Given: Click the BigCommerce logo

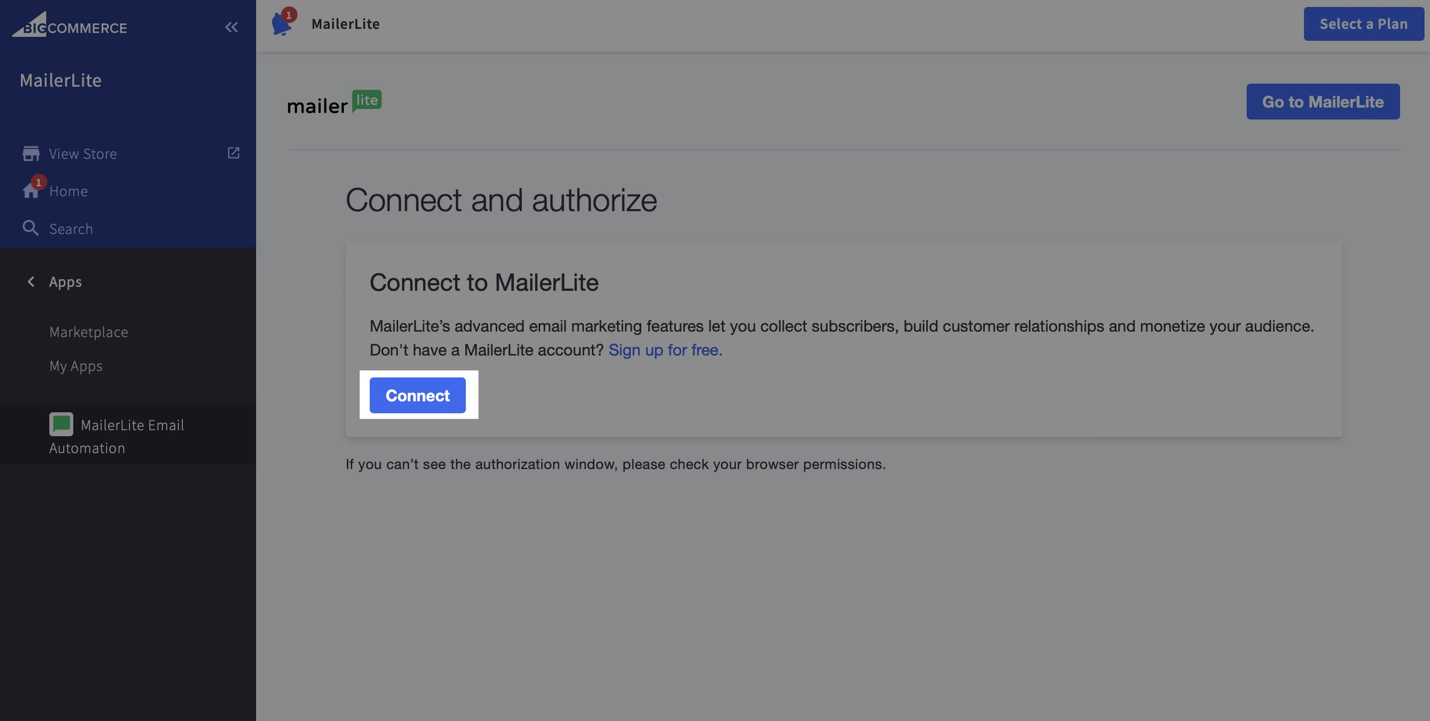Looking at the screenshot, I should (69, 25).
